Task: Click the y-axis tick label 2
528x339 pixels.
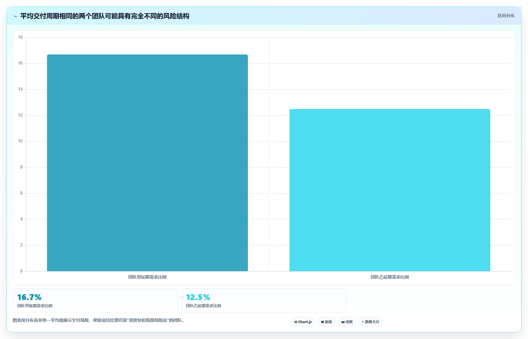Action: pyautogui.click(x=21, y=245)
